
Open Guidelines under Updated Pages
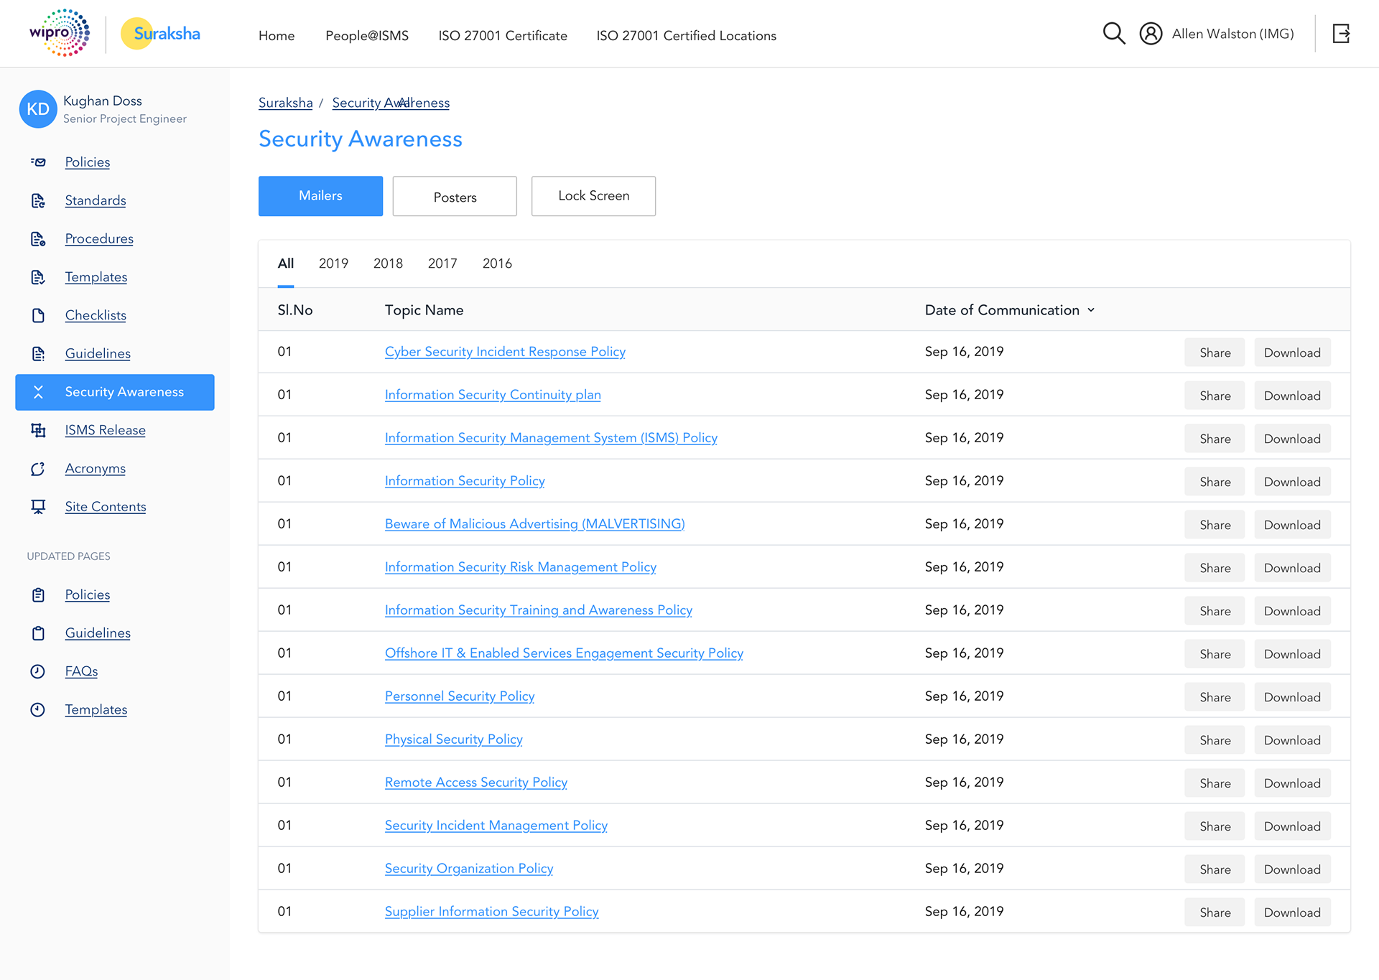tap(98, 633)
